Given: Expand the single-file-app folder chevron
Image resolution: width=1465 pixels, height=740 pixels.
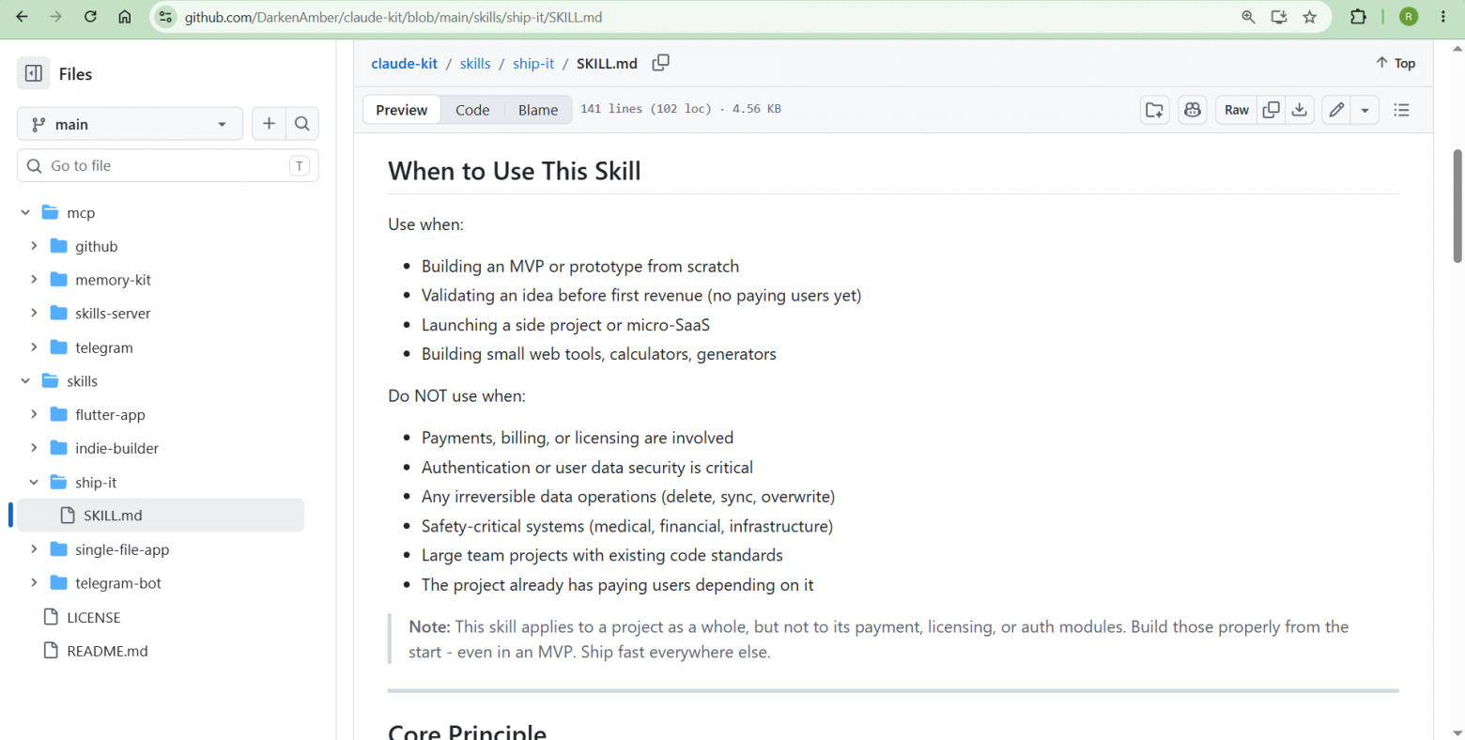Looking at the screenshot, I should (x=34, y=549).
